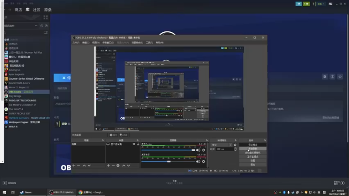Move scene down in Scenes panel

89,166
